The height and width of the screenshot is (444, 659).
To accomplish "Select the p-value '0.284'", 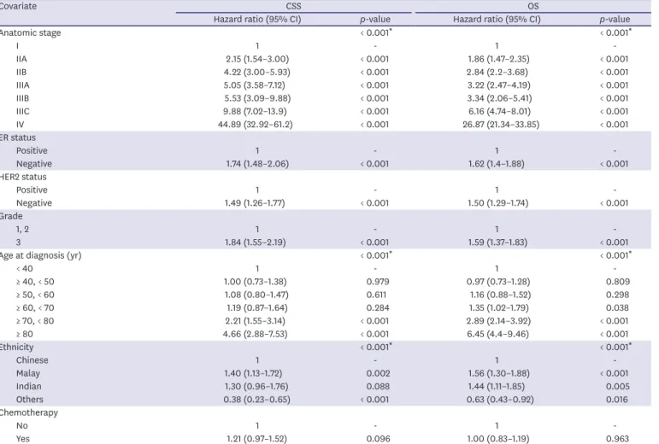I will [378, 307].
